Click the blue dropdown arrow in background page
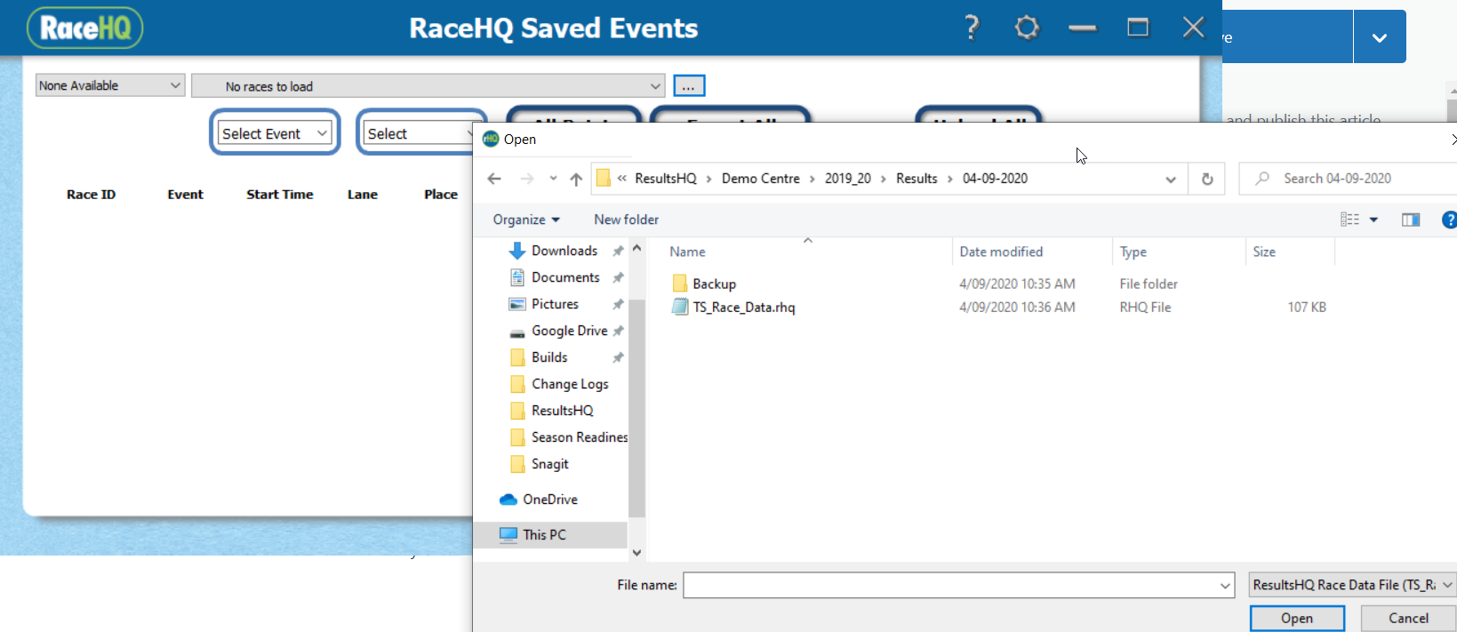 coord(1380,37)
